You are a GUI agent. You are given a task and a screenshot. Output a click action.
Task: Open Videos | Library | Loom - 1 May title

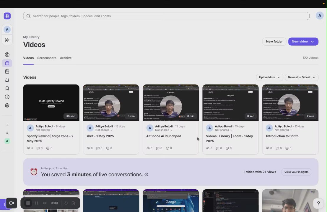230,138
